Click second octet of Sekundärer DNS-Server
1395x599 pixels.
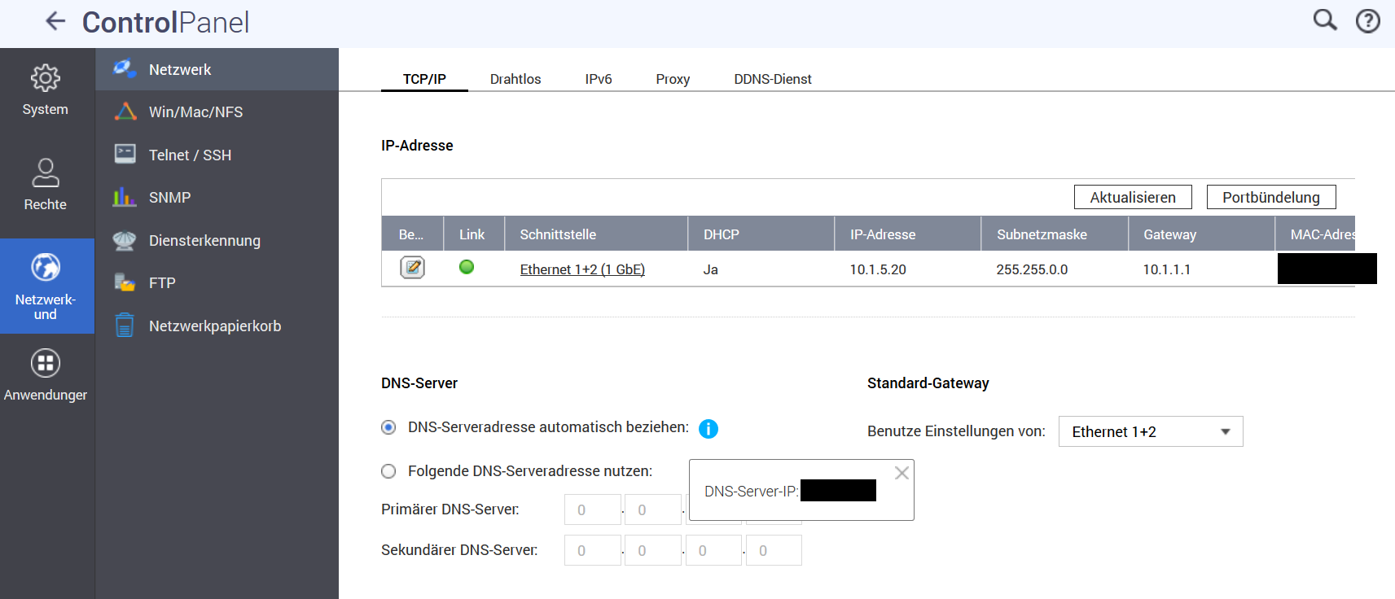653,550
